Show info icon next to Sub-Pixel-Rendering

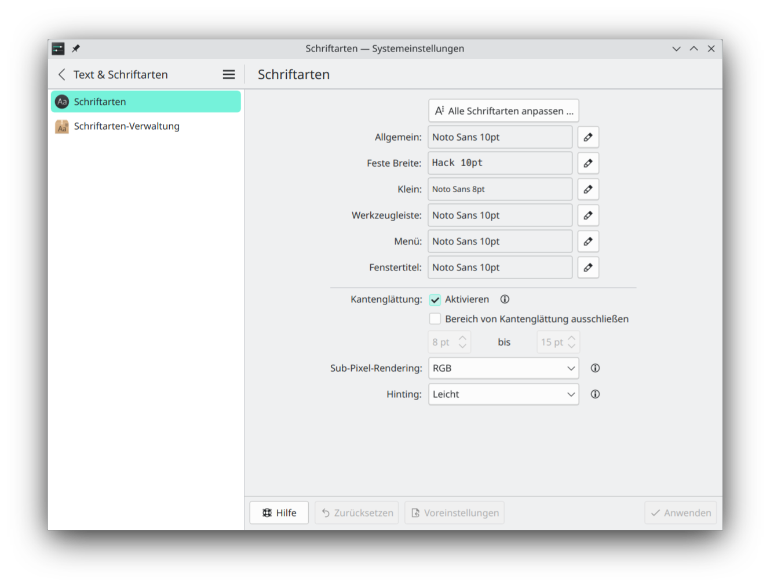595,368
